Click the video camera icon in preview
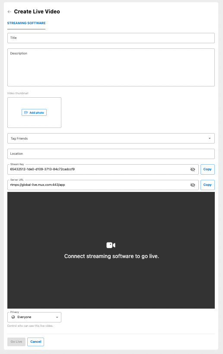 pos(111,245)
